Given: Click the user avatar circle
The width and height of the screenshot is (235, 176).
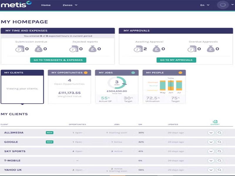Looking at the screenshot, I should tap(223, 5).
